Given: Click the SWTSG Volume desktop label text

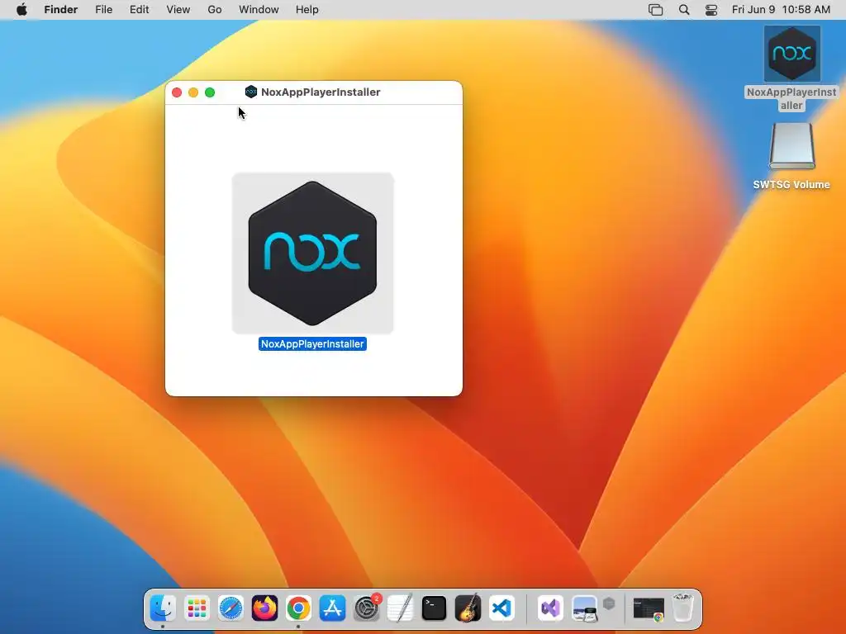Looking at the screenshot, I should [791, 184].
